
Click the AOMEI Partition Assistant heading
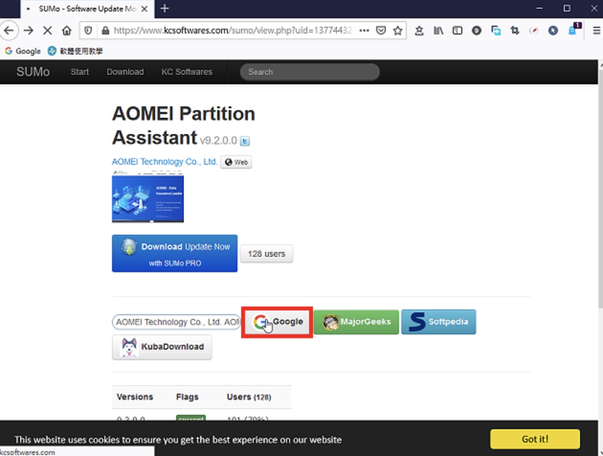coord(183,125)
